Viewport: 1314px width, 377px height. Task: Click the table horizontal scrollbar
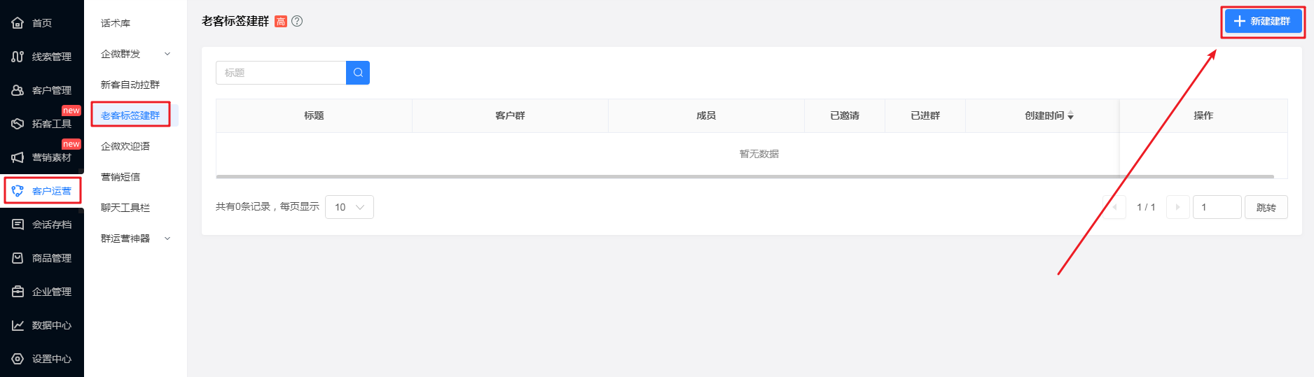click(745, 176)
